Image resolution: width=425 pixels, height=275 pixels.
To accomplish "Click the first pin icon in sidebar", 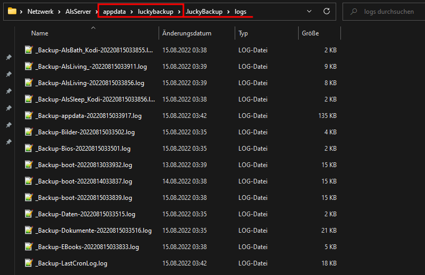I will [9, 57].
